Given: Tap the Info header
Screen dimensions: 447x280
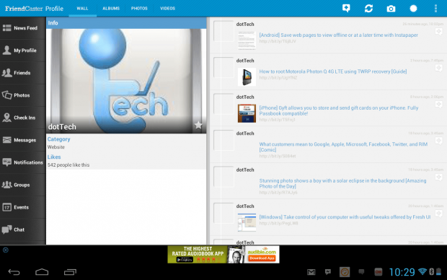Looking at the screenshot, I should click(x=126, y=23).
